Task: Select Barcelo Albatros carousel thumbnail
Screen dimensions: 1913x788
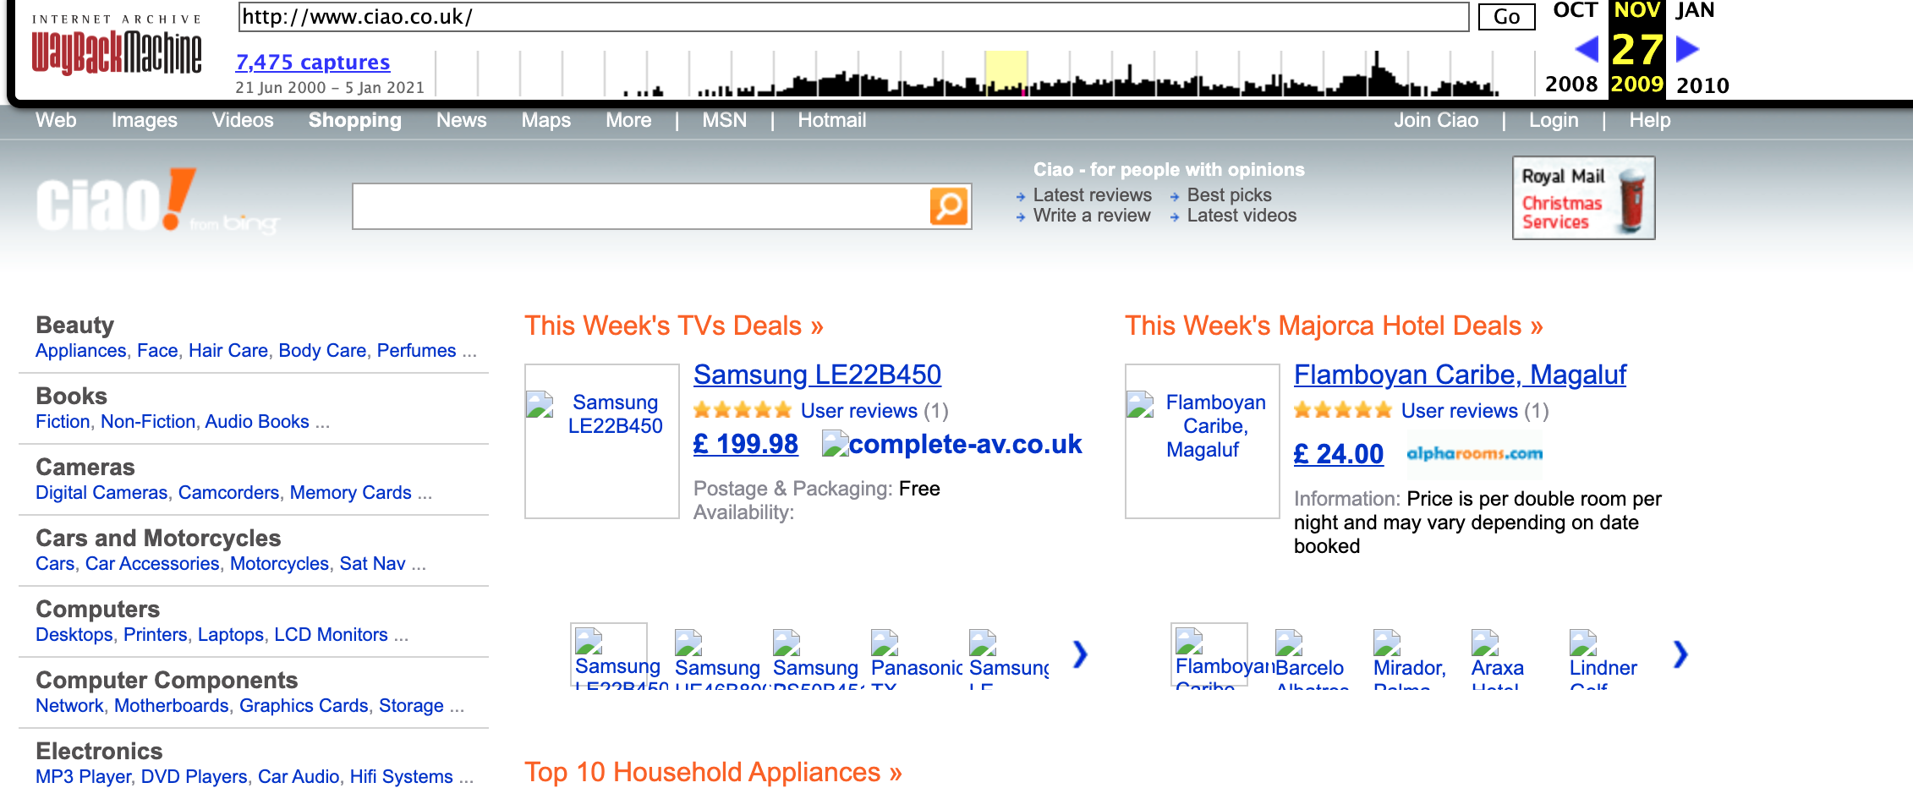Action: [x=1311, y=658]
